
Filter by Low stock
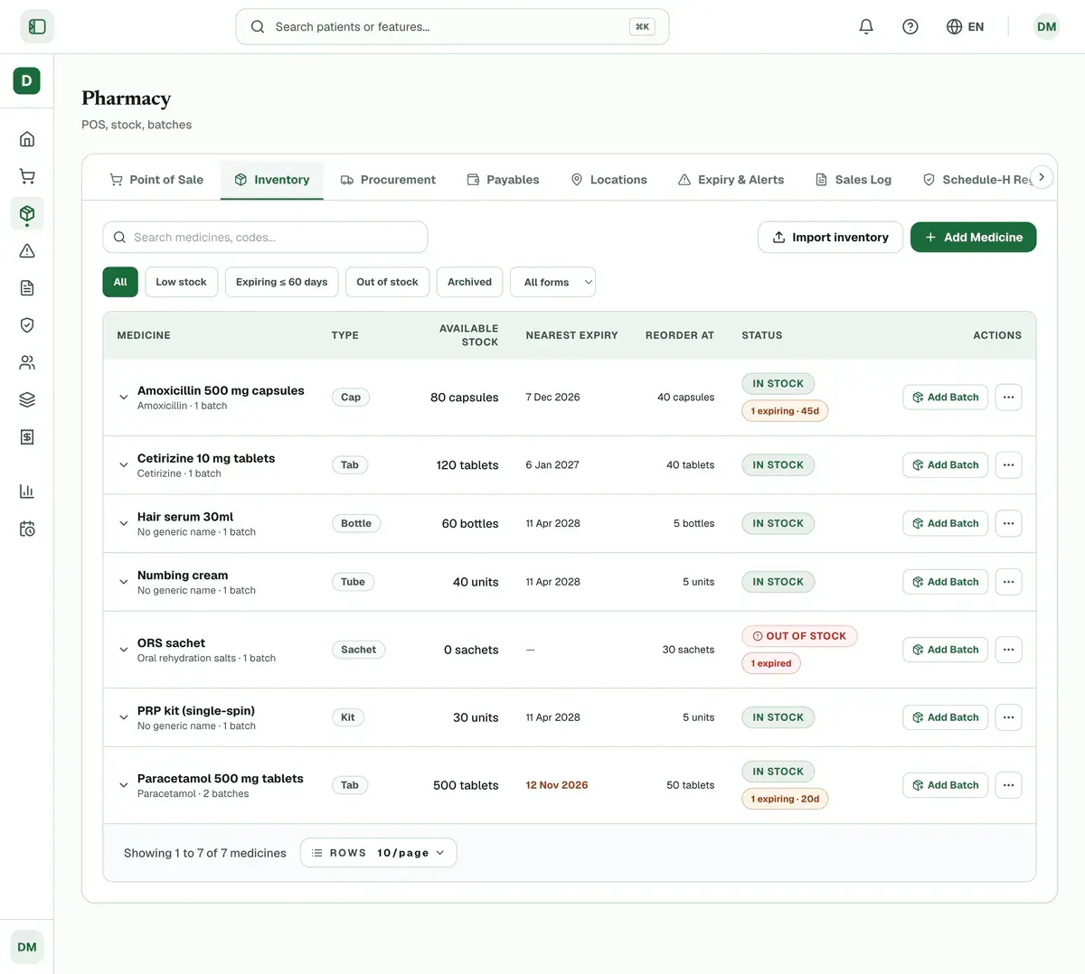[181, 282]
